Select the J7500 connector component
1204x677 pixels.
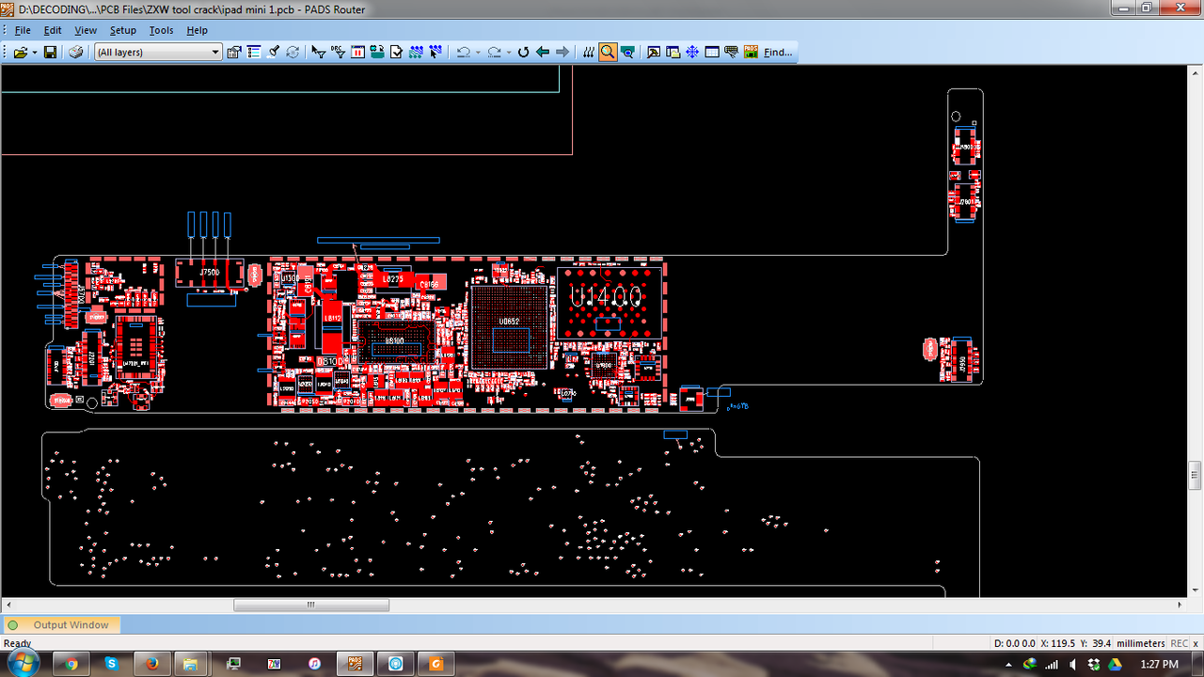coord(210,274)
